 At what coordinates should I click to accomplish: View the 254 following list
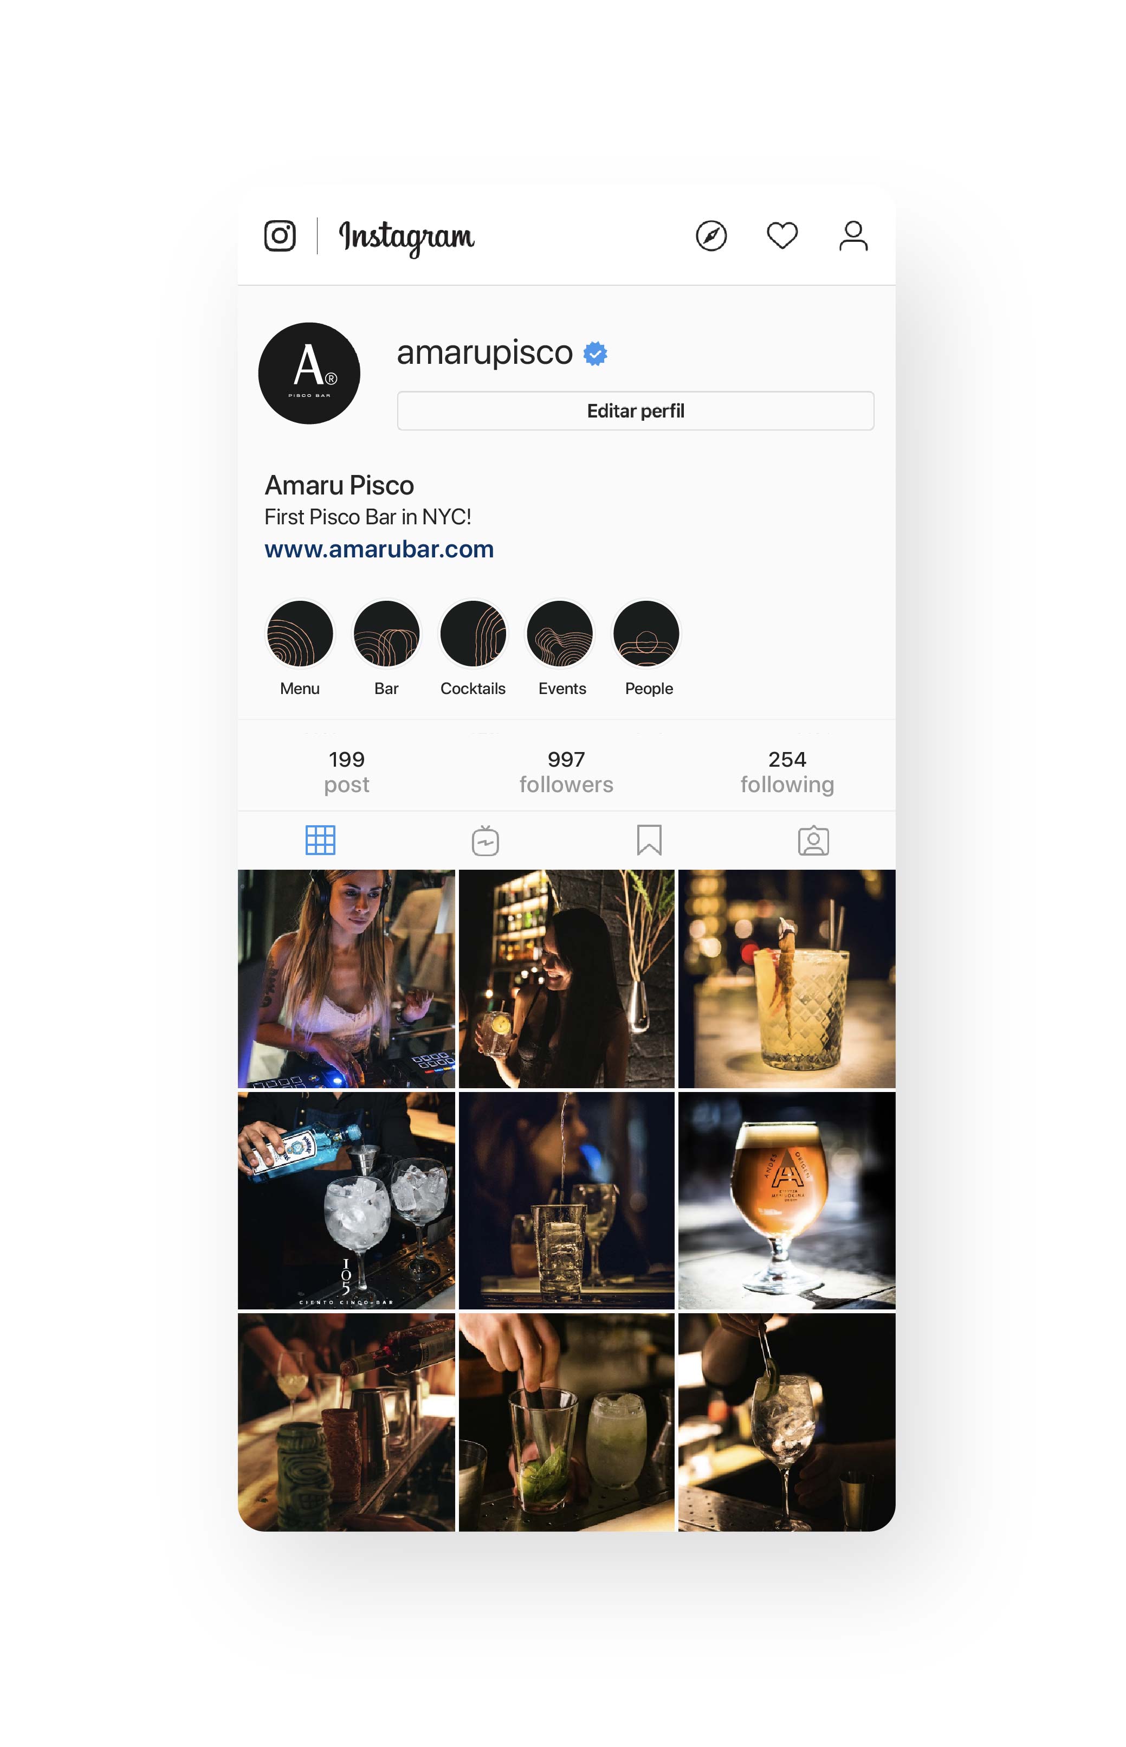787,771
